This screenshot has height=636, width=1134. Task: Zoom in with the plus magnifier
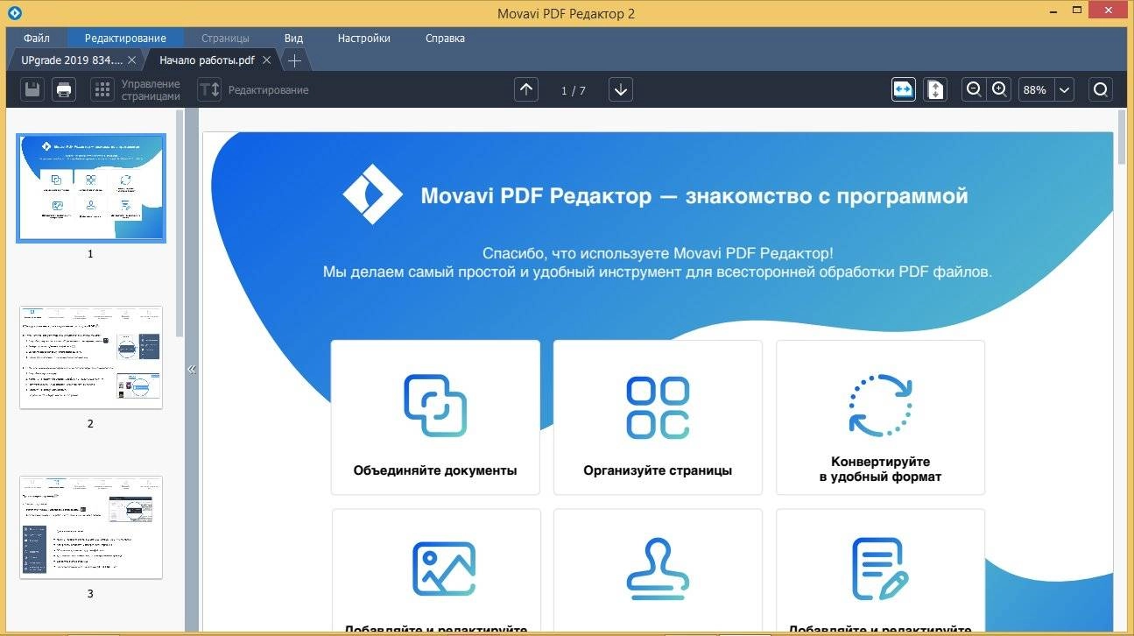[999, 89]
